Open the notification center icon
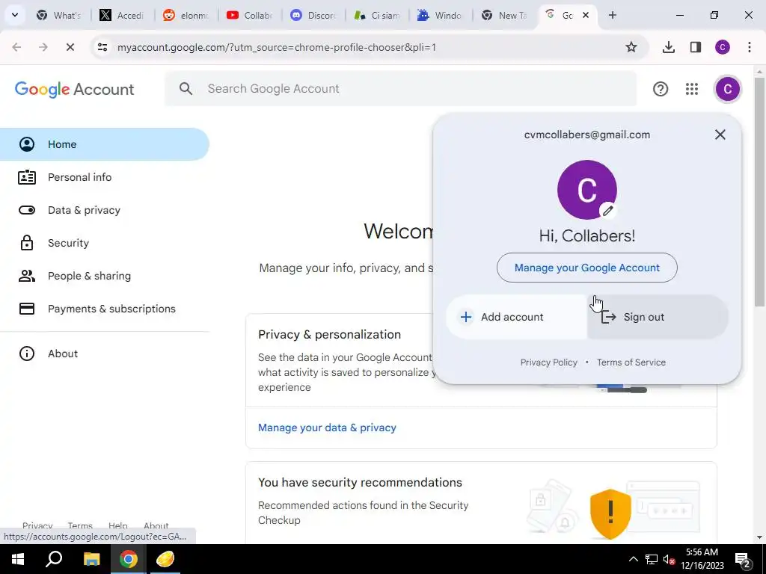The height and width of the screenshot is (574, 766). point(743,559)
